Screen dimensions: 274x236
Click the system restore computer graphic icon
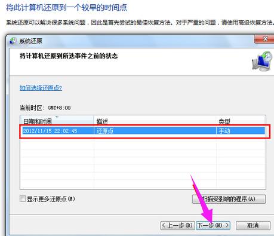pos(261,62)
